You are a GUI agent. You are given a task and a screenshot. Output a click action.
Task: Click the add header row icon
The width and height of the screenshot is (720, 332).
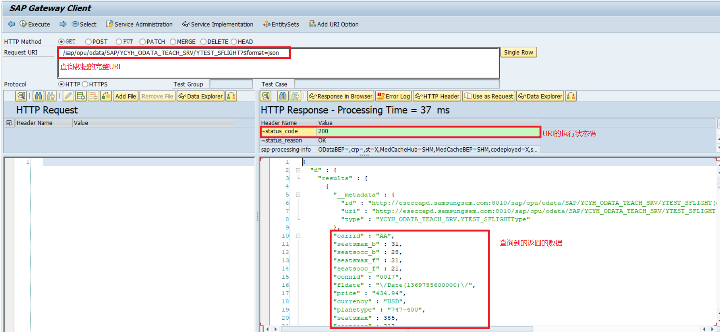[x=81, y=96]
